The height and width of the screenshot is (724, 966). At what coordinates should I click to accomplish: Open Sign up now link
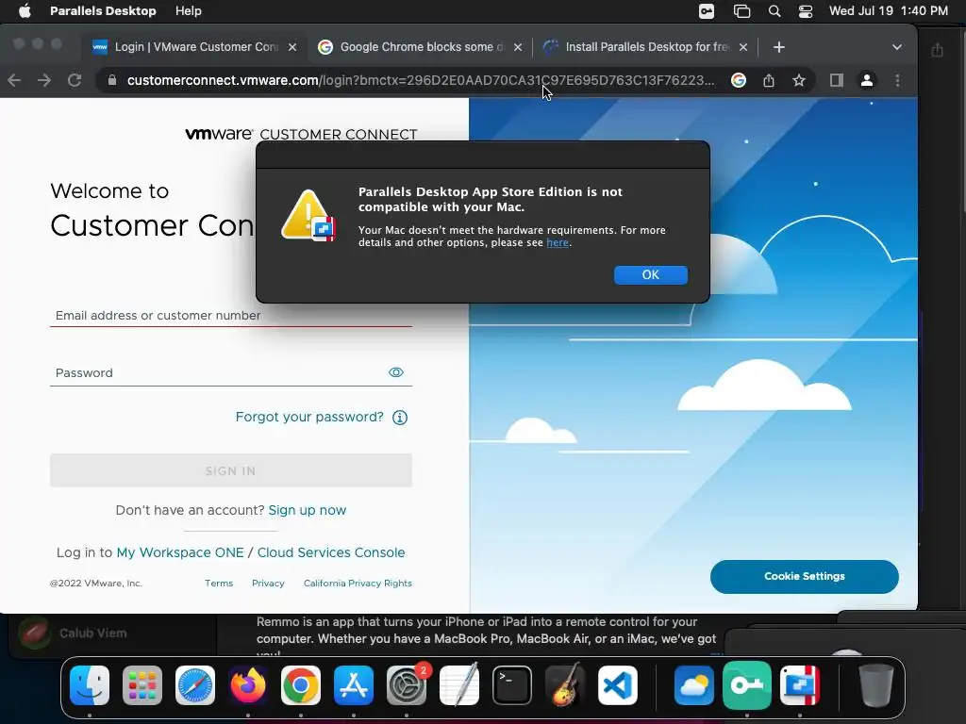[x=308, y=510]
